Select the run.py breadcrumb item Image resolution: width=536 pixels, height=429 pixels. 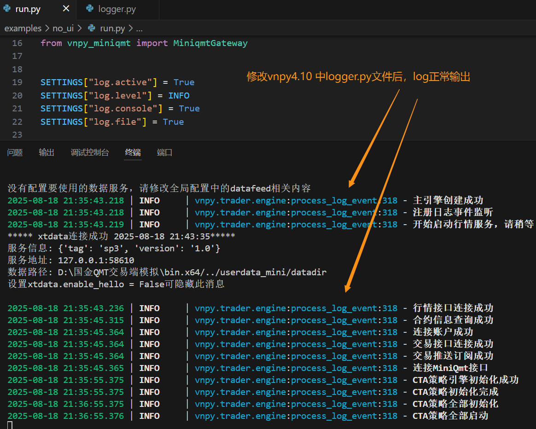[112, 29]
